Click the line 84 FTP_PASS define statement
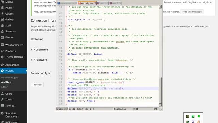 (83, 95)
